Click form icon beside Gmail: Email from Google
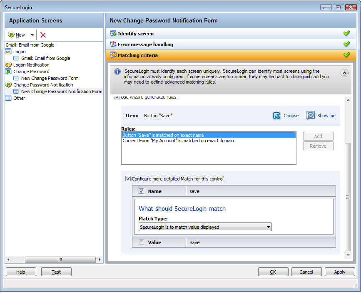361x299 pixels. 16,58
